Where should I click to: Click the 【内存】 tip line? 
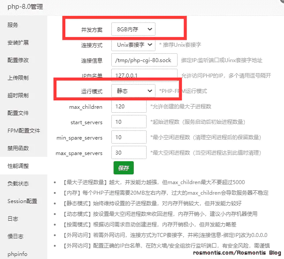click(x=165, y=193)
